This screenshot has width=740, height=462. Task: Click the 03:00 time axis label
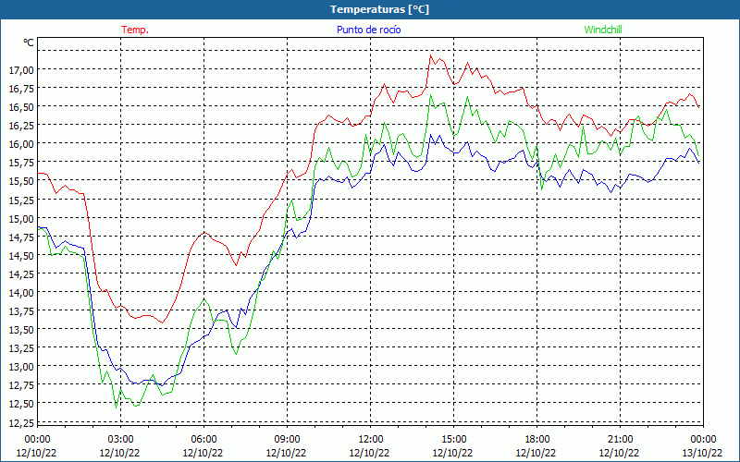pos(120,440)
